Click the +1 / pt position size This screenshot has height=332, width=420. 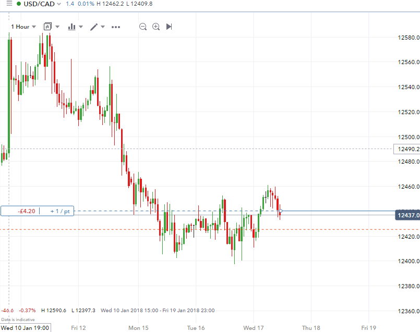pos(60,211)
